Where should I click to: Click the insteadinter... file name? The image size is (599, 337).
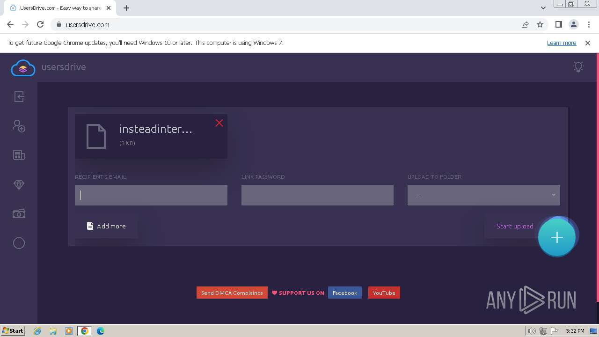(x=156, y=129)
